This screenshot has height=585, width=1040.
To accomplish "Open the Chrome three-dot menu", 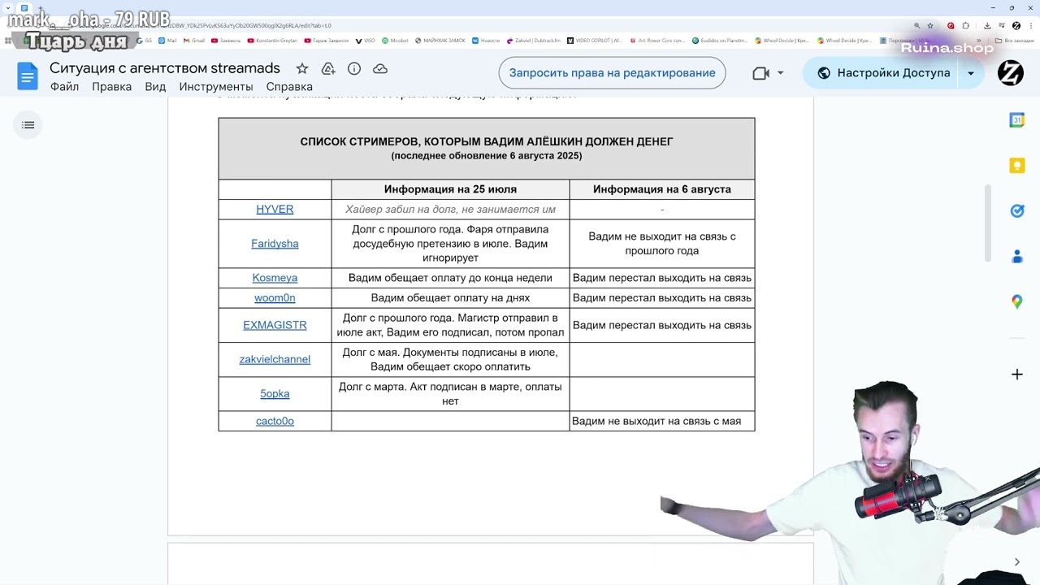I will (x=1029, y=26).
